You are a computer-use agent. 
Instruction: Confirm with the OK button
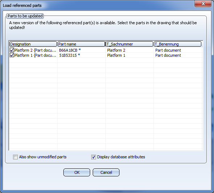77,172
